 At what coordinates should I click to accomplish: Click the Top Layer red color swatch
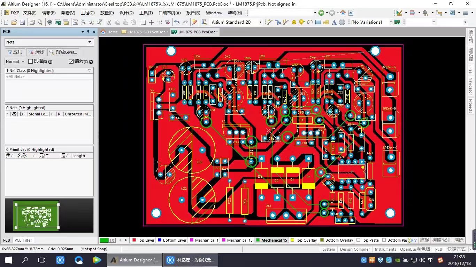(134, 240)
